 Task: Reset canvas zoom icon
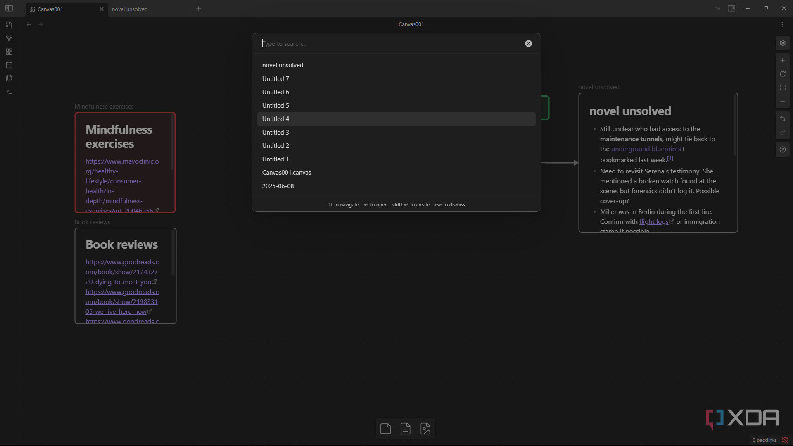(x=783, y=74)
